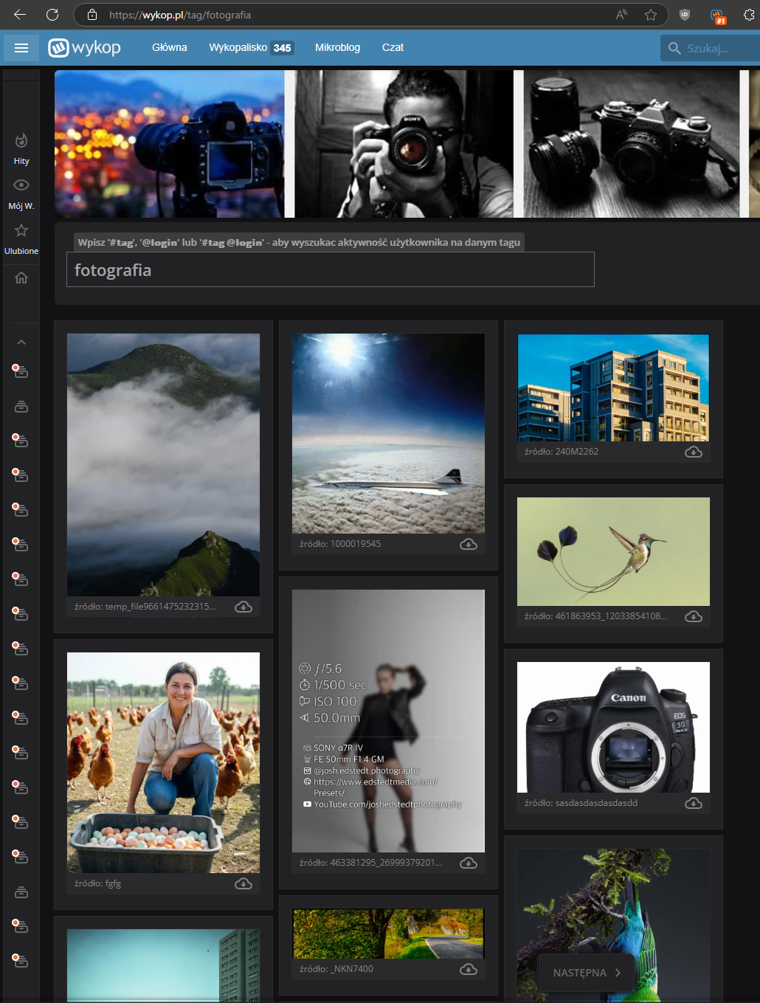The width and height of the screenshot is (760, 1003).
Task: Open the hummingbird photo thumbnail
Action: click(613, 551)
